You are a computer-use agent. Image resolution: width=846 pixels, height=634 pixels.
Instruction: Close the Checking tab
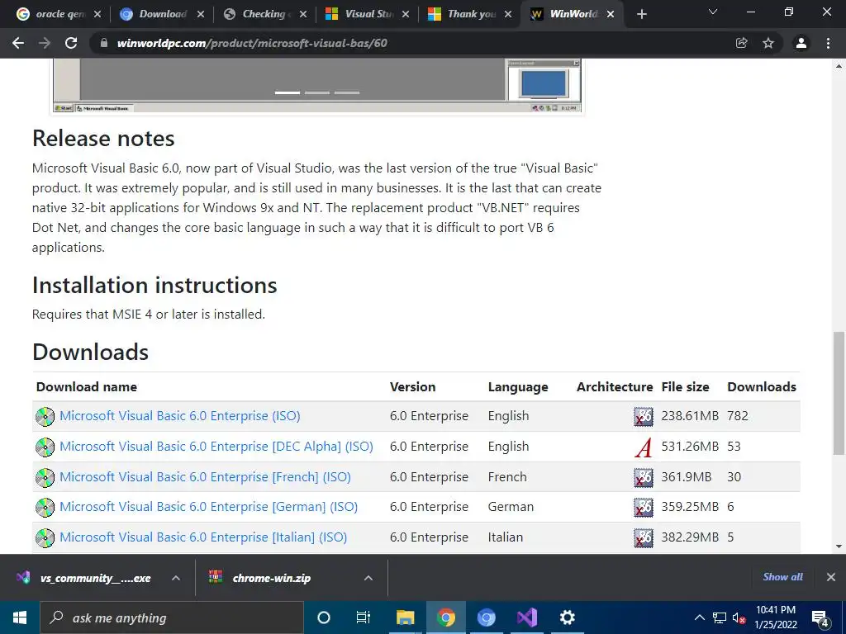click(303, 15)
